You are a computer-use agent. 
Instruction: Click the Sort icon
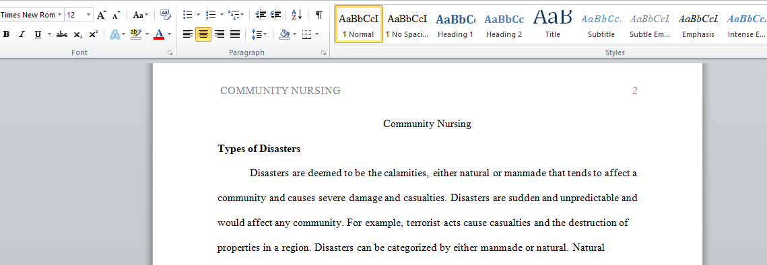pos(296,15)
